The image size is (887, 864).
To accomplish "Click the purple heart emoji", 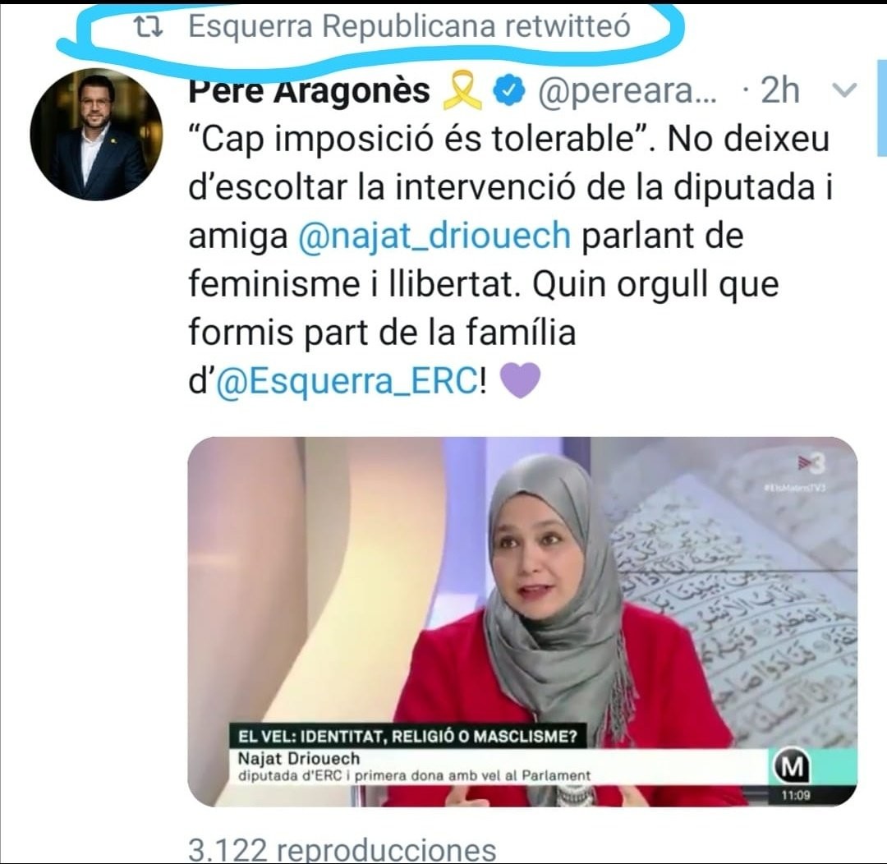I will point(521,381).
